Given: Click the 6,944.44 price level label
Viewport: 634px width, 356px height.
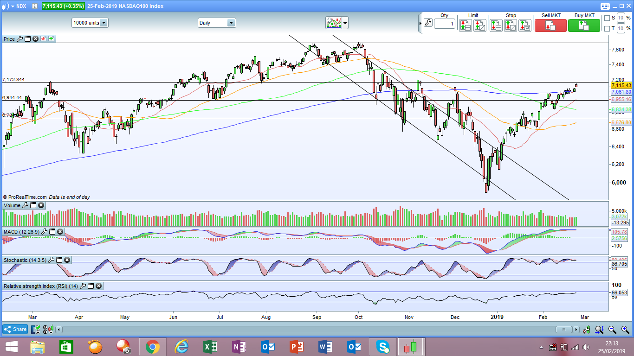Looking at the screenshot, I should tap(12, 97).
